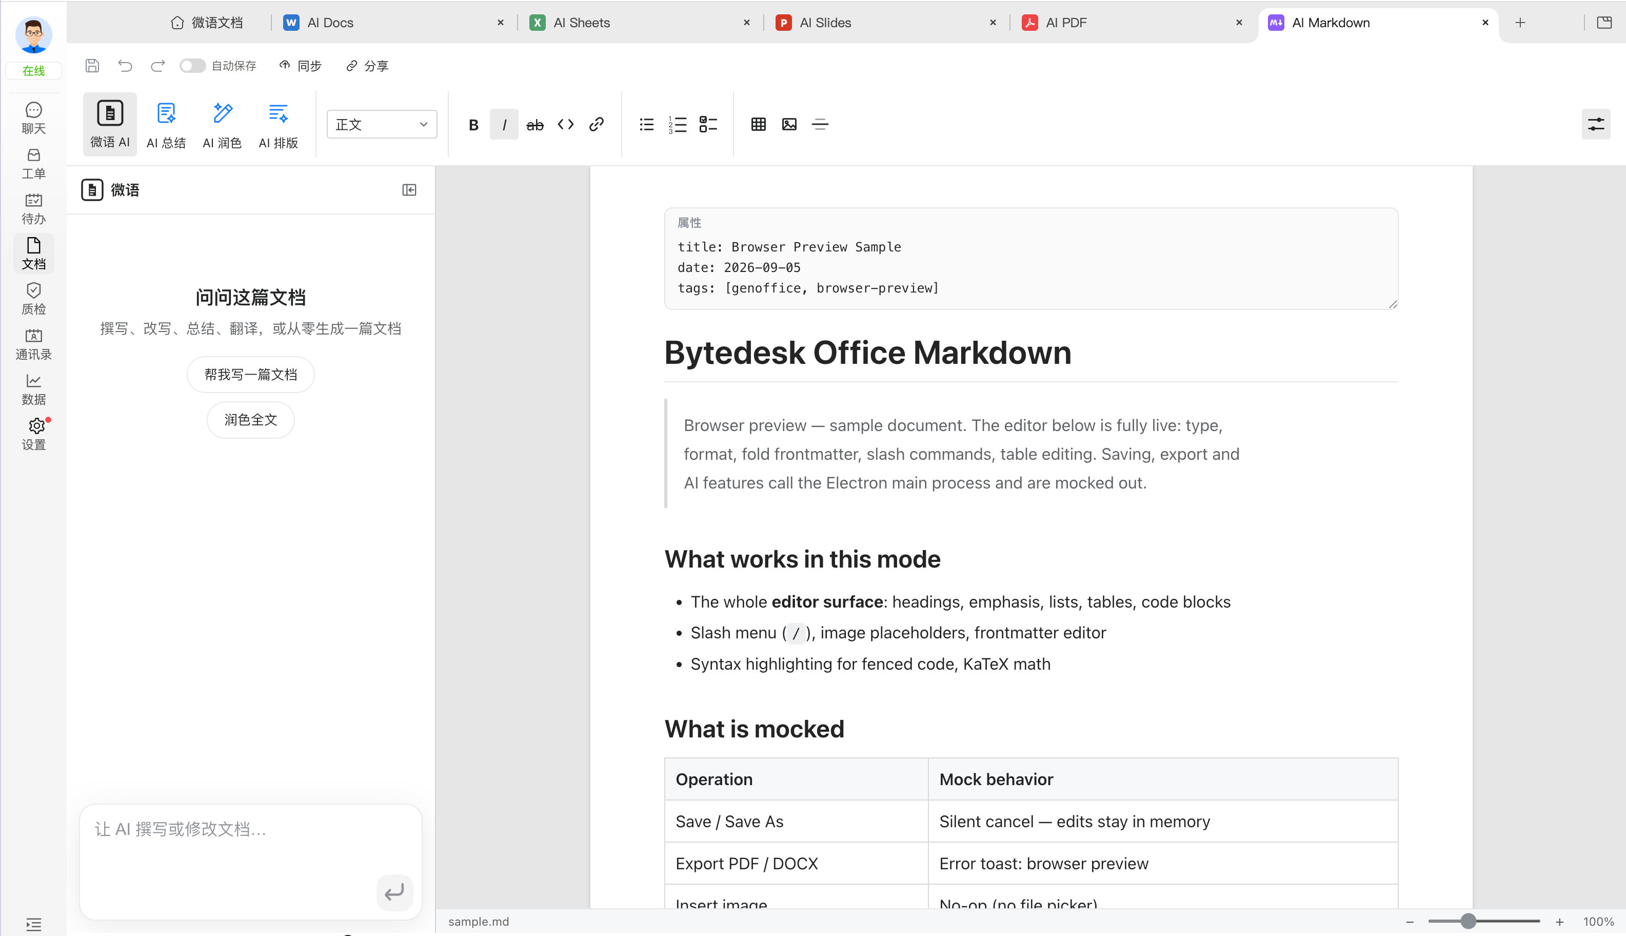The width and height of the screenshot is (1626, 936).
Task: Close the AI Docs tab
Action: 501,23
